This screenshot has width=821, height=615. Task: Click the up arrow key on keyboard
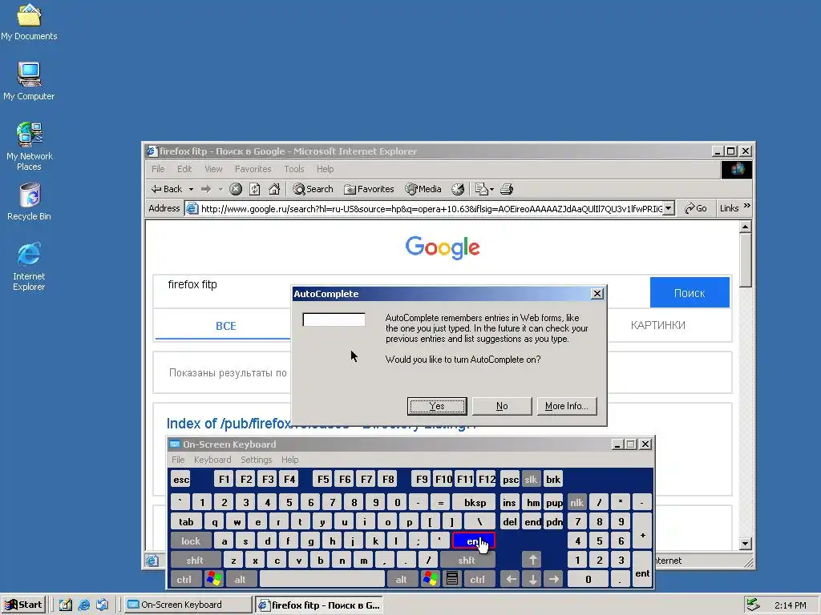point(532,560)
